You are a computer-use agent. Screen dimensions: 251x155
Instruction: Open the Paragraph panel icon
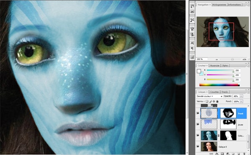pyautogui.click(x=192, y=48)
